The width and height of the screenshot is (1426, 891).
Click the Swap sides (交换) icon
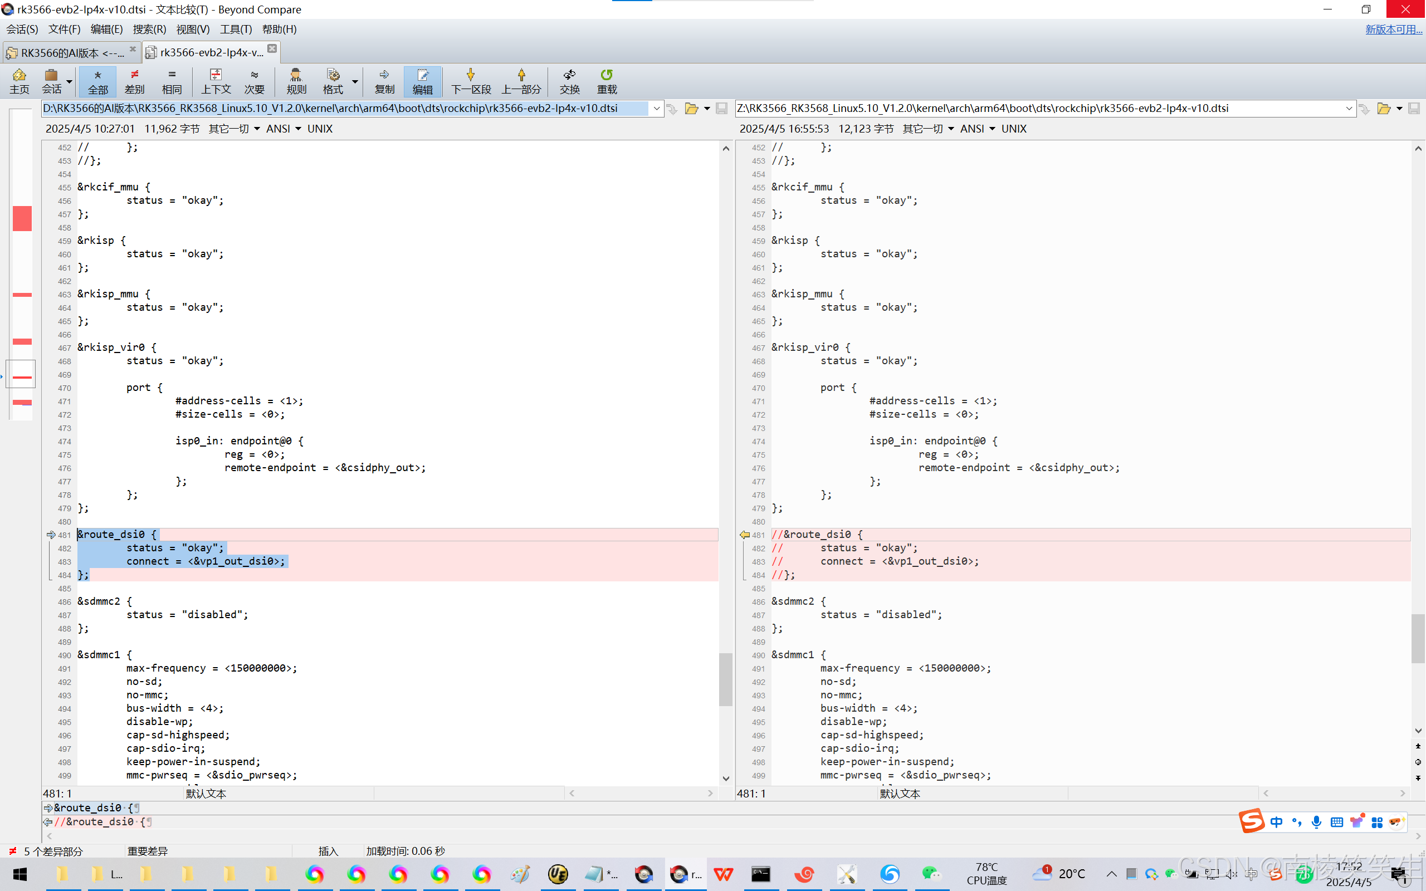(569, 81)
